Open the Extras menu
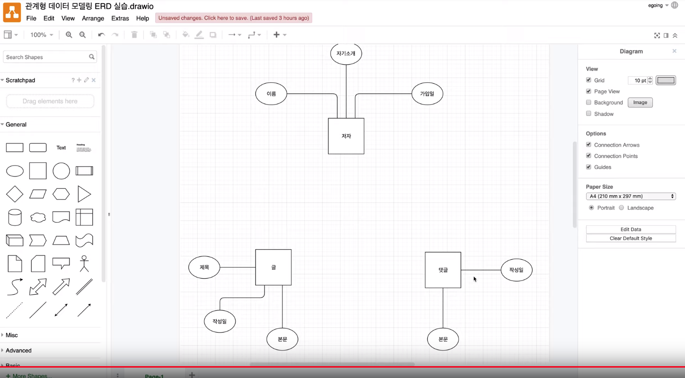Screen dimensions: 685x378 120,18
